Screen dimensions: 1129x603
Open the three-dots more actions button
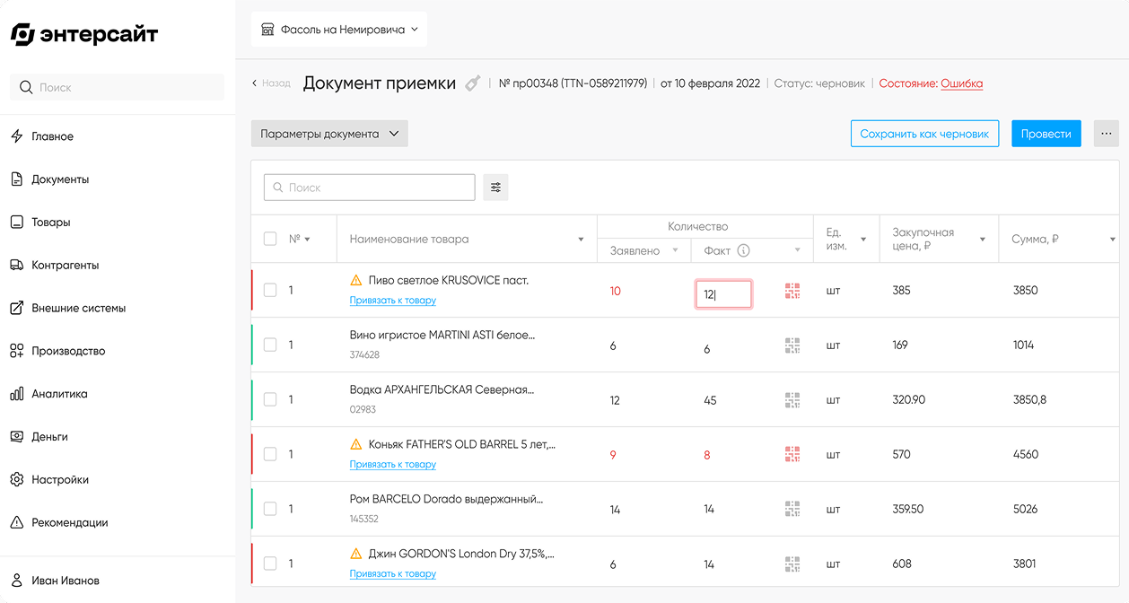(x=1106, y=134)
